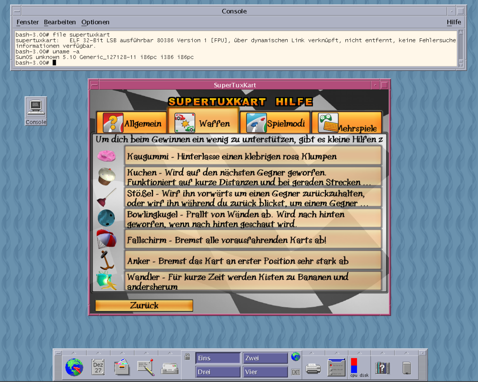The height and width of the screenshot is (382, 478).
Task: Click the Stößel description row
Action: [253, 198]
